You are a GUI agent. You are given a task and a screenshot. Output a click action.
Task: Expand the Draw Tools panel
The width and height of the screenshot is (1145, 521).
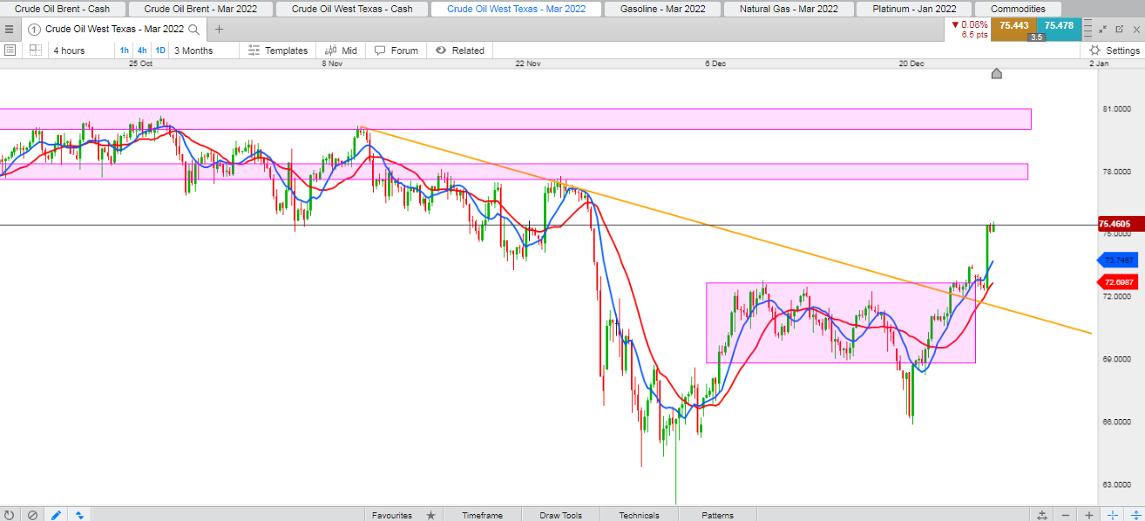[x=560, y=515]
